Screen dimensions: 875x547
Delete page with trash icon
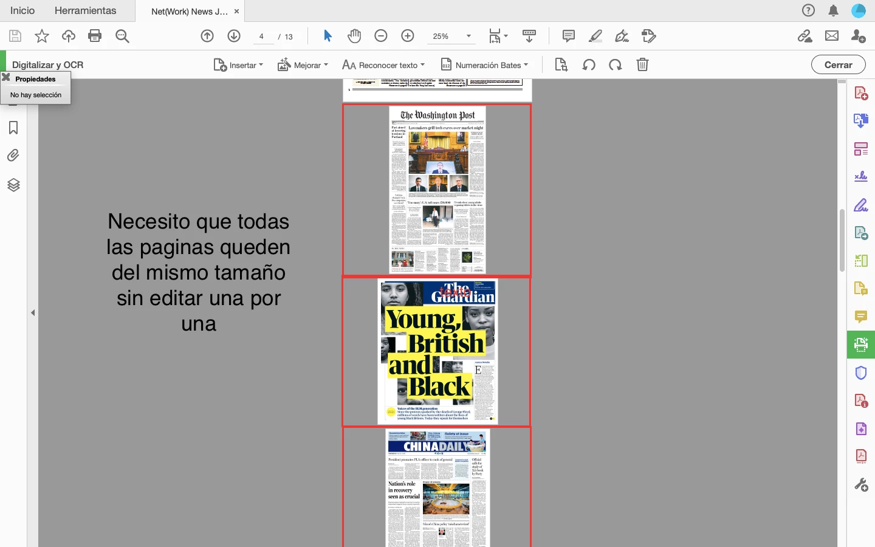(642, 64)
